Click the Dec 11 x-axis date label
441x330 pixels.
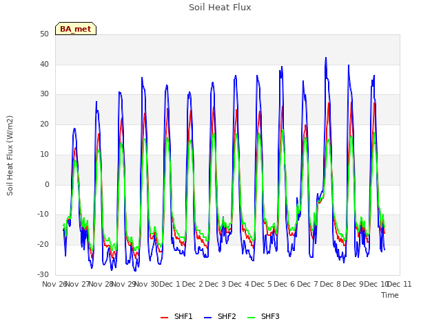[400, 284]
